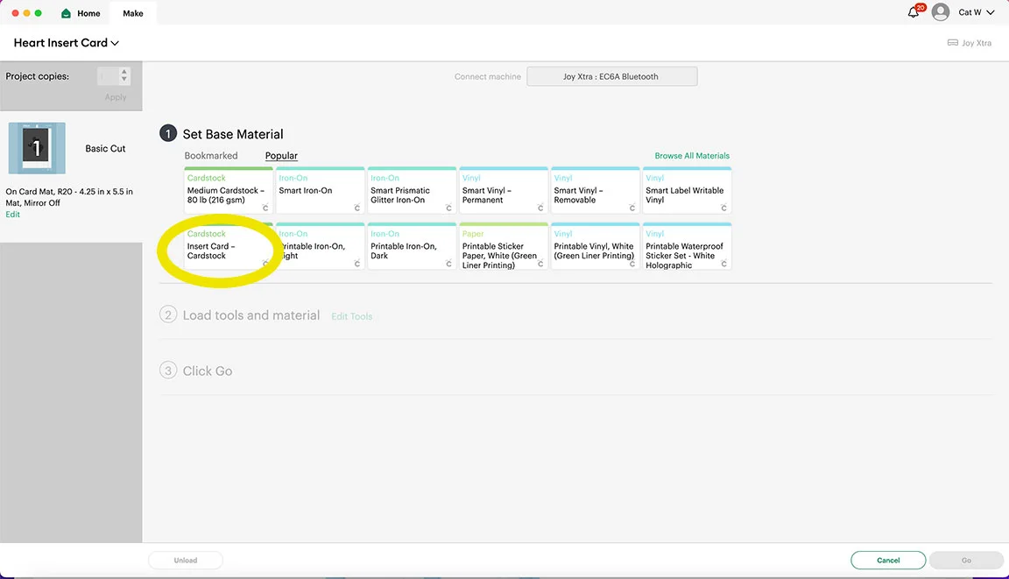Open Browse All Materials
This screenshot has height=579, width=1009.
click(693, 156)
